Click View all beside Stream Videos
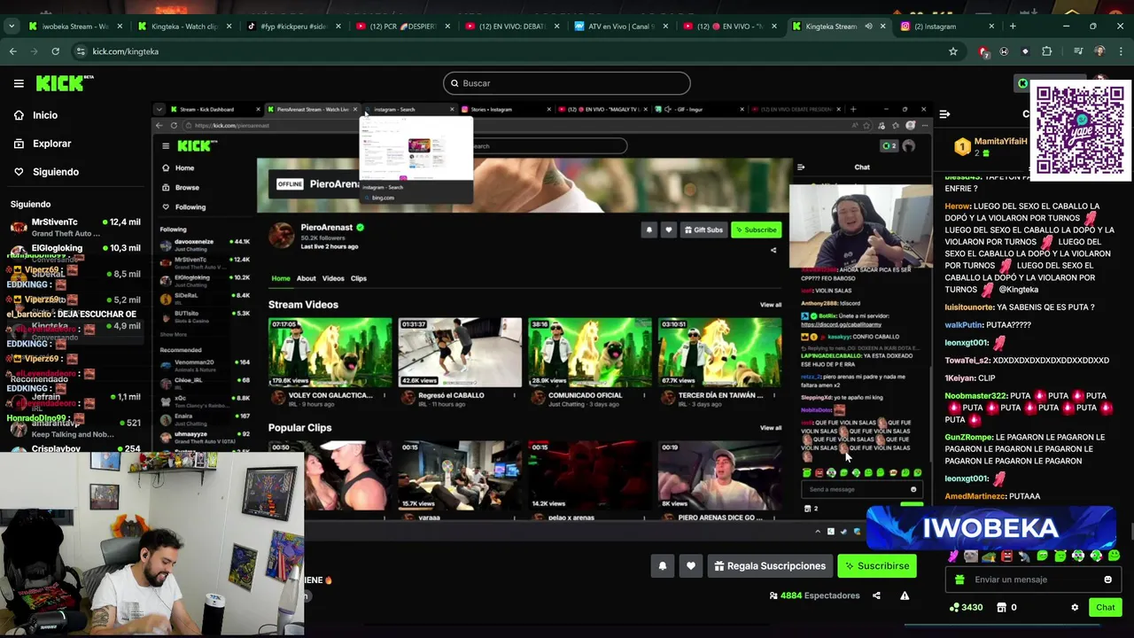The height and width of the screenshot is (638, 1134). pyautogui.click(x=771, y=305)
